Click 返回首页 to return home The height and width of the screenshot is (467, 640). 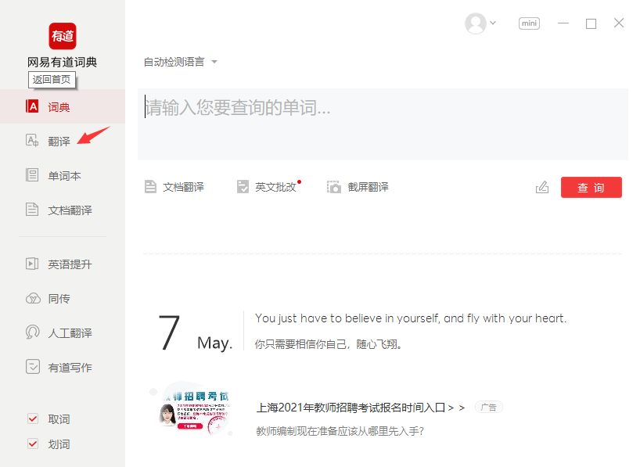pyautogui.click(x=52, y=79)
